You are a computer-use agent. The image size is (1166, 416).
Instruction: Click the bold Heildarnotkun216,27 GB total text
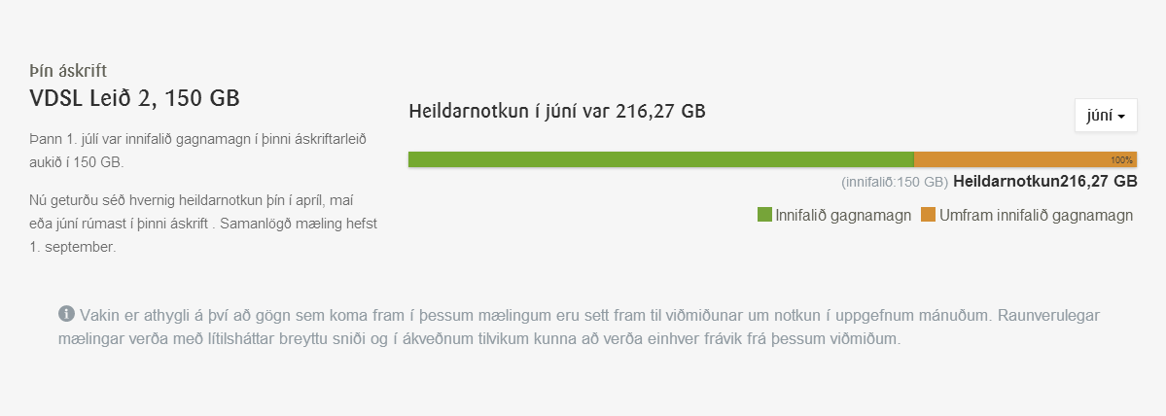tap(1045, 181)
